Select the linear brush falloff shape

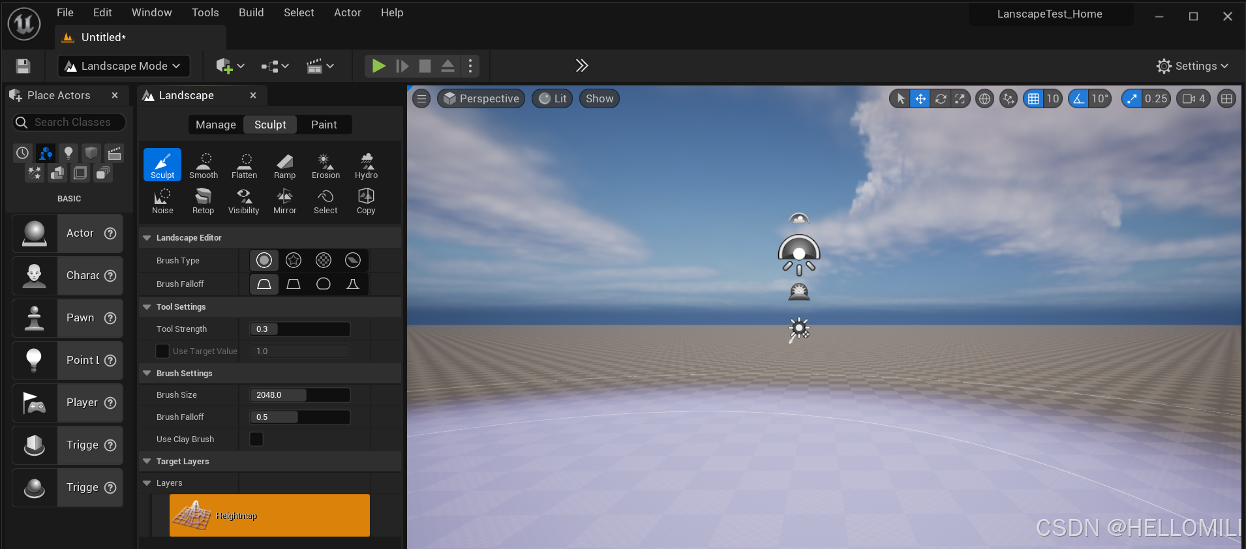coord(294,284)
